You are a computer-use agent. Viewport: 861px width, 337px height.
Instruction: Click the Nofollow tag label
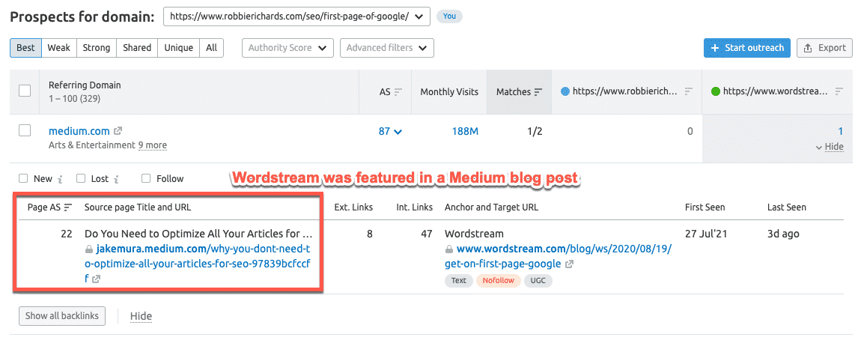pyautogui.click(x=498, y=281)
